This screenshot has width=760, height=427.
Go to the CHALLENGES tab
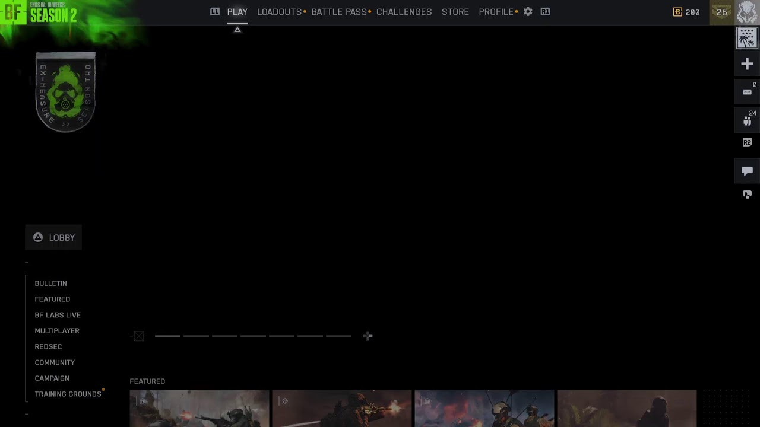pyautogui.click(x=404, y=12)
